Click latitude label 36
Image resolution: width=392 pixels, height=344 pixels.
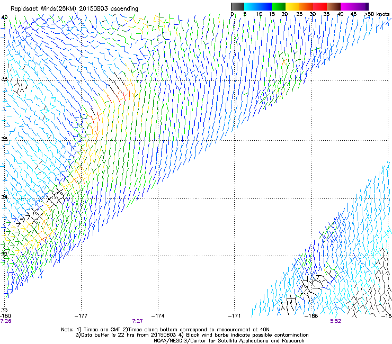(4, 139)
